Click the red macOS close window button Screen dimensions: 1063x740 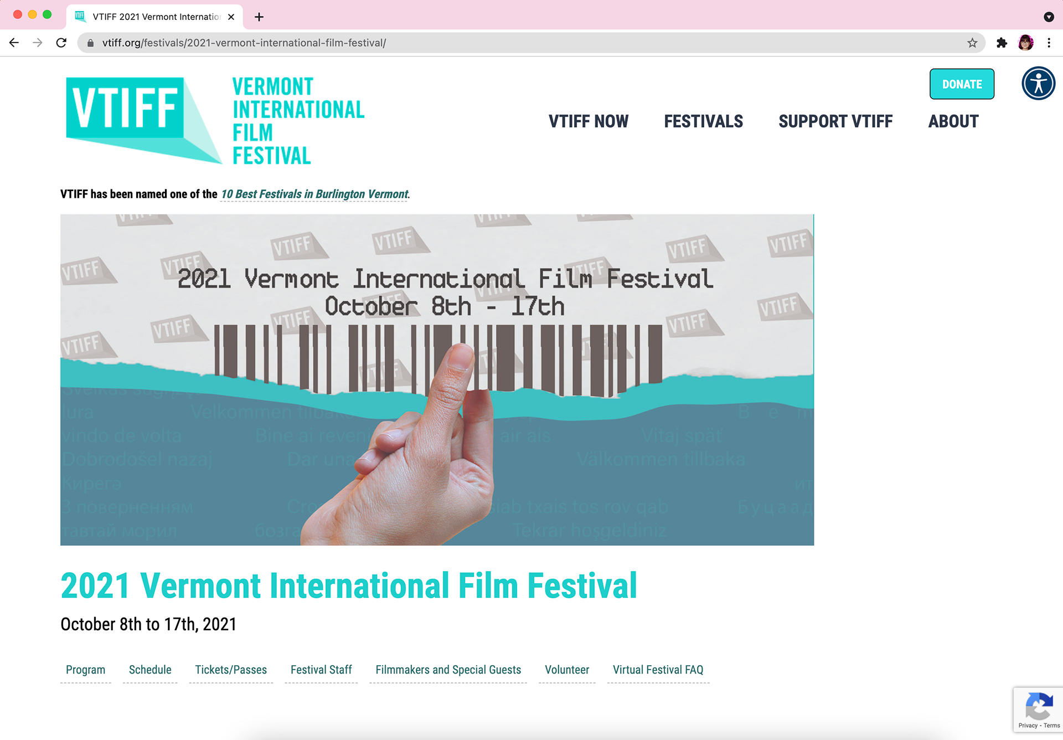pos(18,15)
